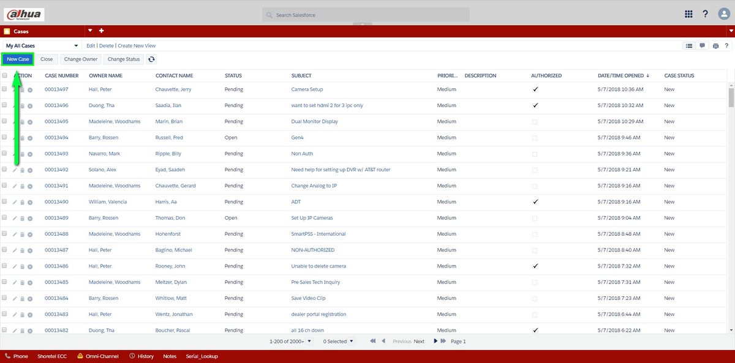Click the Owner Name column header
Image resolution: width=735 pixels, height=363 pixels.
point(105,76)
